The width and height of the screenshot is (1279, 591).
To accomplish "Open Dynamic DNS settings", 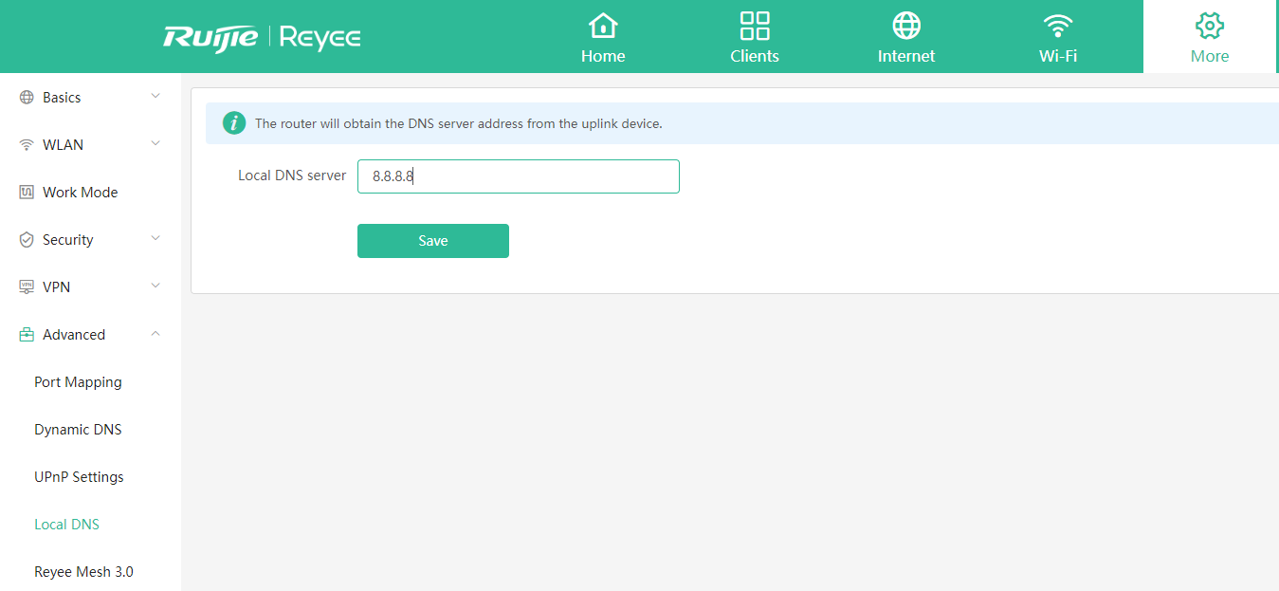I will coord(78,430).
